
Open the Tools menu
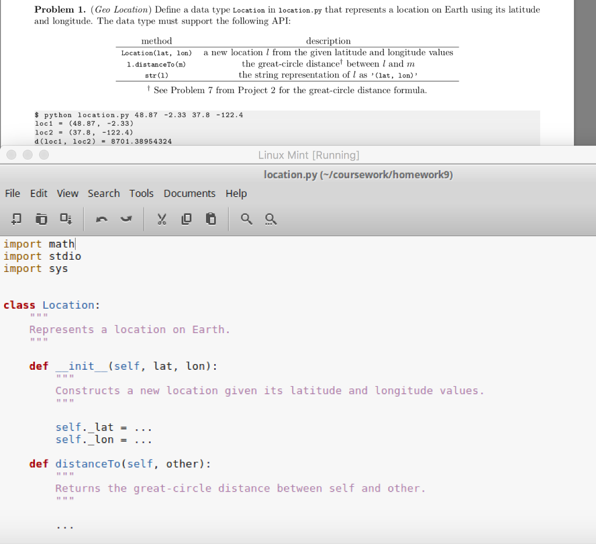[x=141, y=193]
